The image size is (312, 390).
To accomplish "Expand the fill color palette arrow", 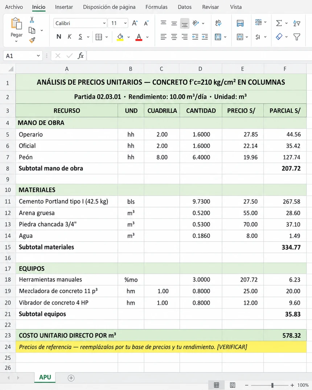I will (129, 37).
